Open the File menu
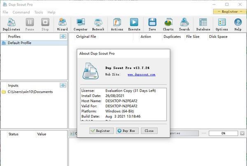Viewport: 247px width, 166px height. pyautogui.click(x=5, y=12)
